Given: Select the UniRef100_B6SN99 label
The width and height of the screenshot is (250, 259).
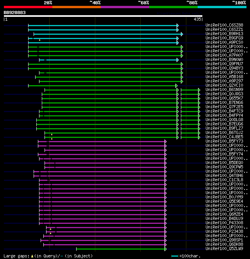Looking at the screenshot, I should 224,89.
